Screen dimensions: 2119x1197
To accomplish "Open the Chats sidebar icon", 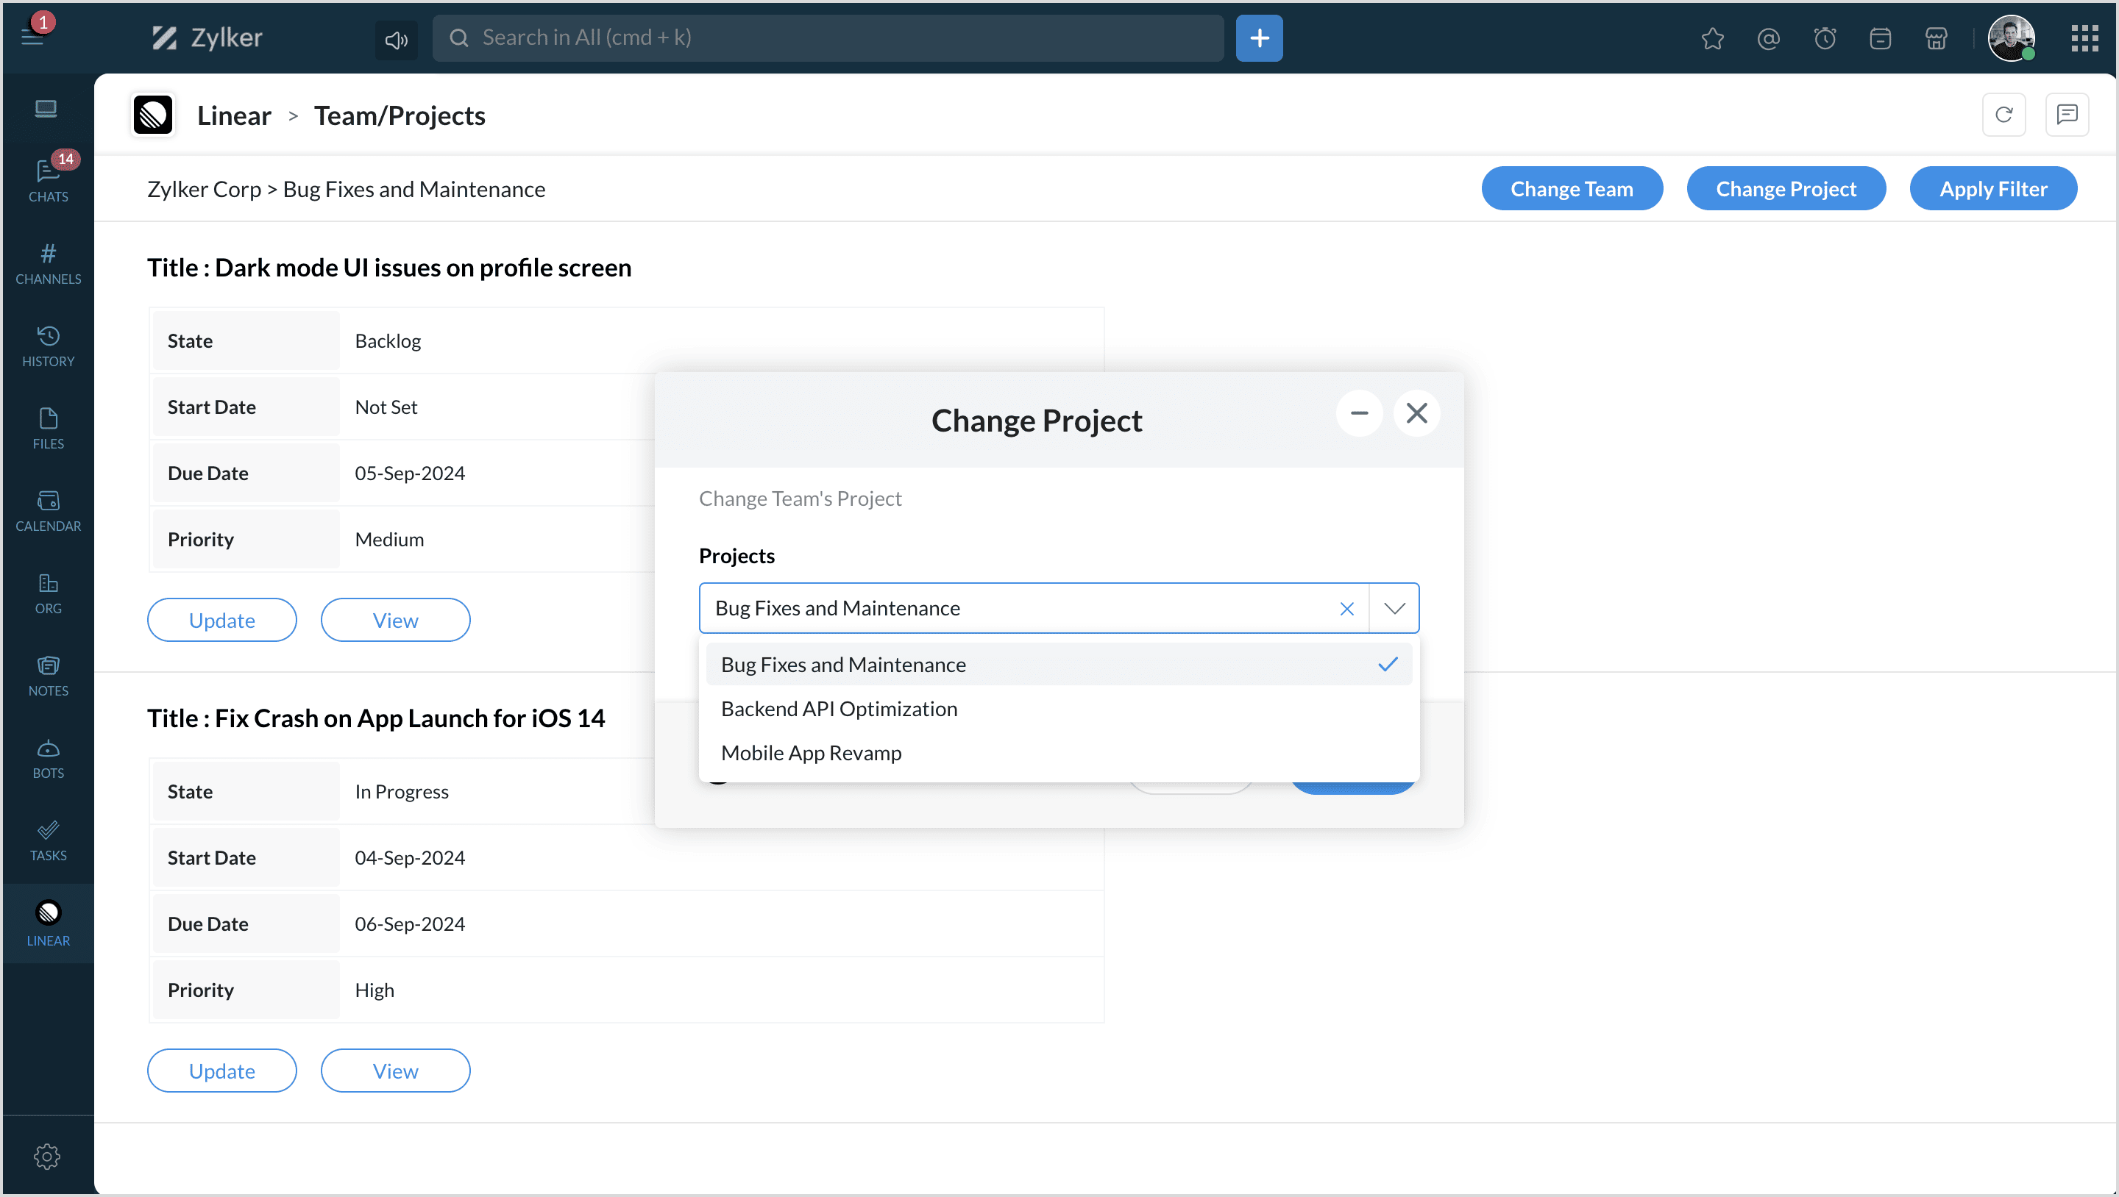I will pyautogui.click(x=48, y=179).
